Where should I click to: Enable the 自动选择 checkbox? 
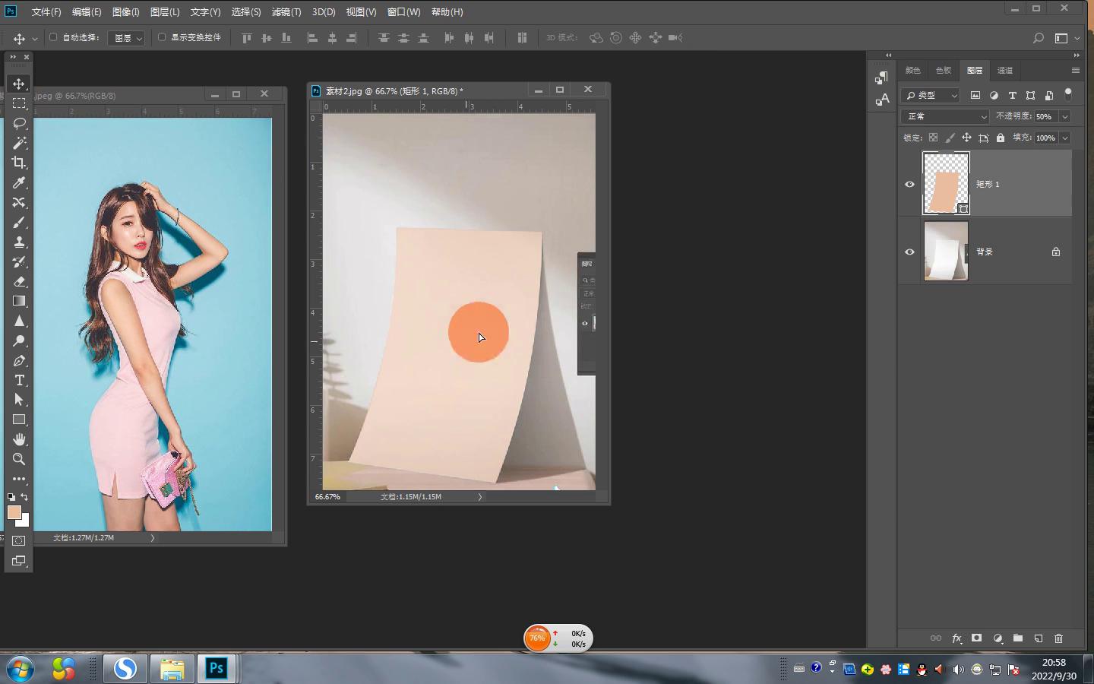click(x=53, y=37)
